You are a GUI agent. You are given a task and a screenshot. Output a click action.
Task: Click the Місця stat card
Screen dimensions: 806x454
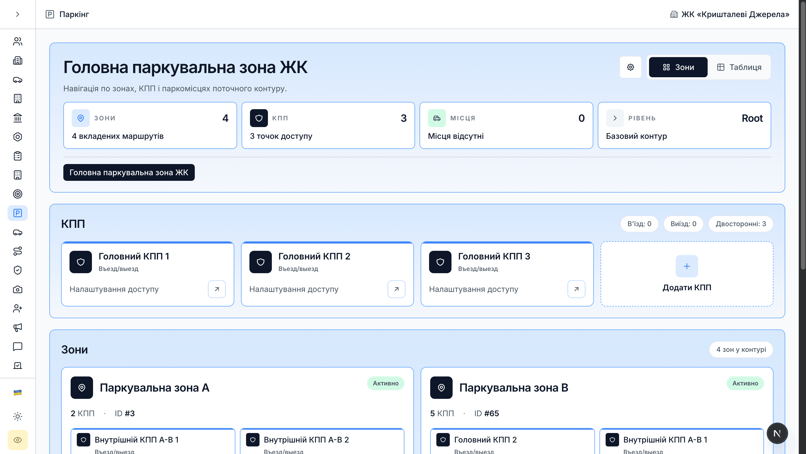pyautogui.click(x=506, y=125)
